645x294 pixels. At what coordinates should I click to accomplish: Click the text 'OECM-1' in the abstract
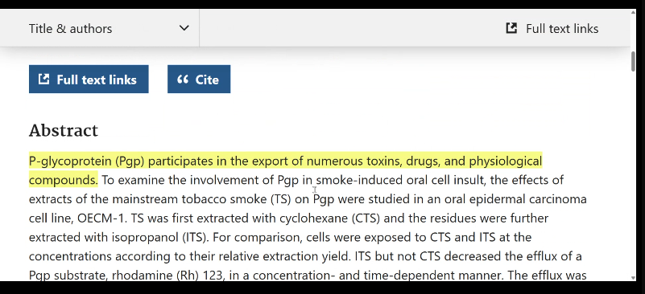[101, 218]
